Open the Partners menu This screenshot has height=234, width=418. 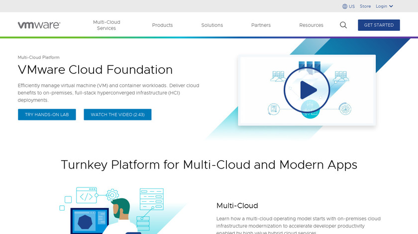pyautogui.click(x=261, y=25)
